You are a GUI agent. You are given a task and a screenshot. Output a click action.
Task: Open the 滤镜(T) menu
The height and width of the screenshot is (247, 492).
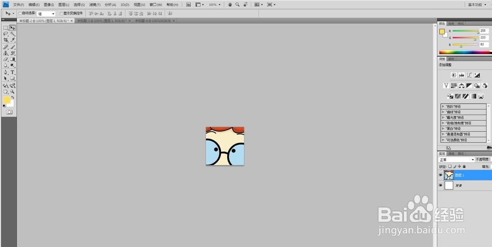click(x=95, y=5)
